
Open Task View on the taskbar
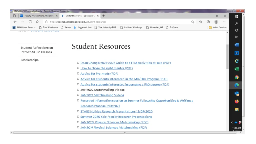(x=236, y=37)
